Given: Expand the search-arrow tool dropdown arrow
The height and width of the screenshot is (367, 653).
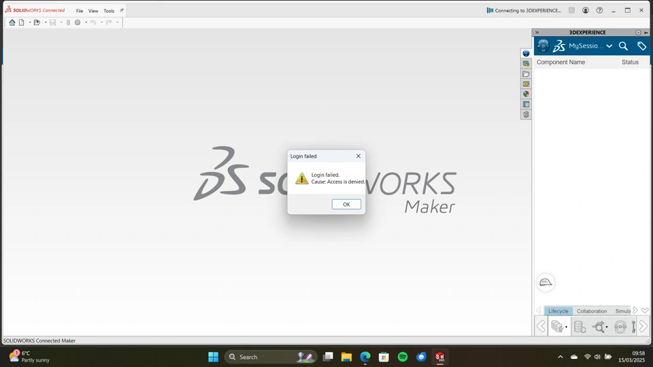Looking at the screenshot, I should click(x=606, y=327).
